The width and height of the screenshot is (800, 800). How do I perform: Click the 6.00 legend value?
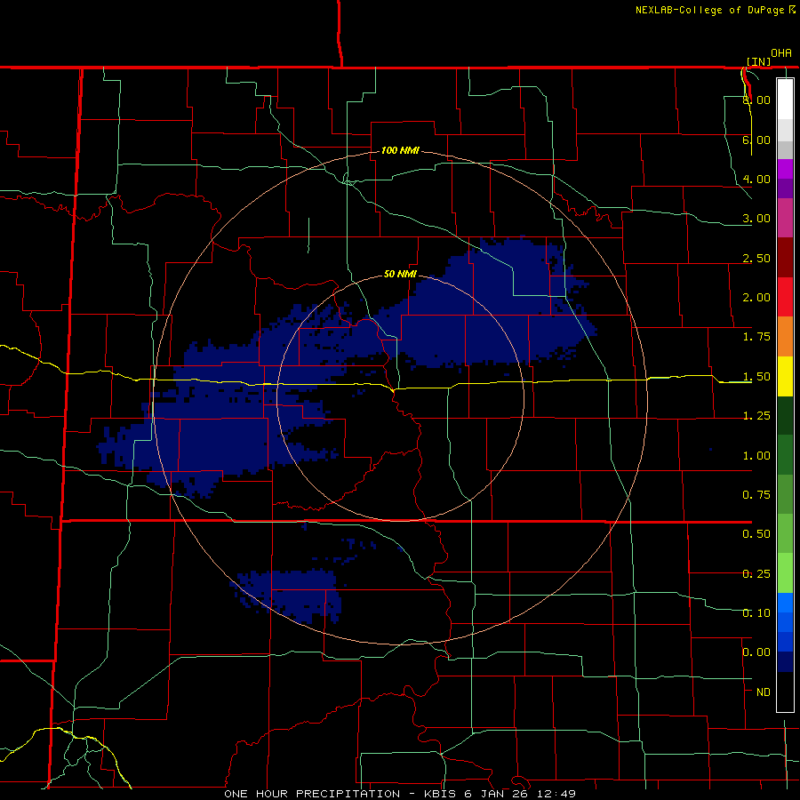[x=756, y=140]
